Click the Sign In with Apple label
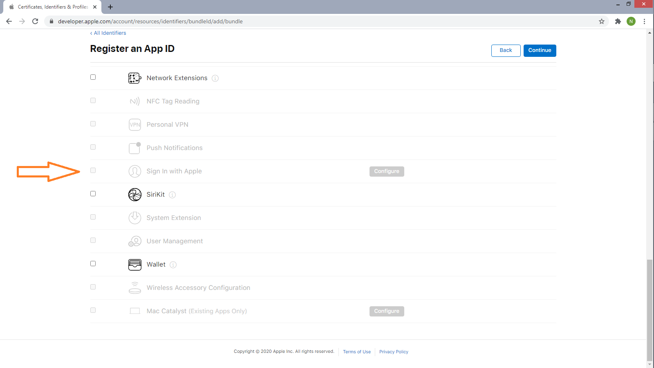Viewport: 654px width, 368px height. pyautogui.click(x=174, y=171)
